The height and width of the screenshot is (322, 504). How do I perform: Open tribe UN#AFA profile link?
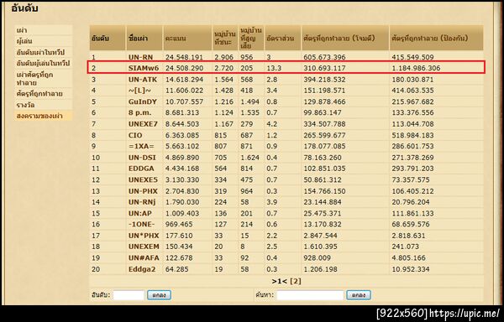(x=144, y=258)
